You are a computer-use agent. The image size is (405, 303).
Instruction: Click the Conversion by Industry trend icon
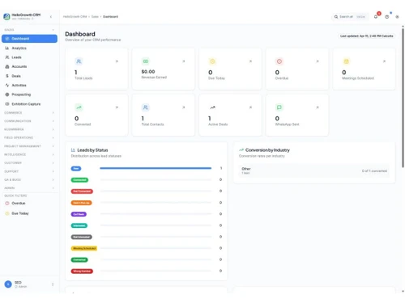(x=241, y=150)
